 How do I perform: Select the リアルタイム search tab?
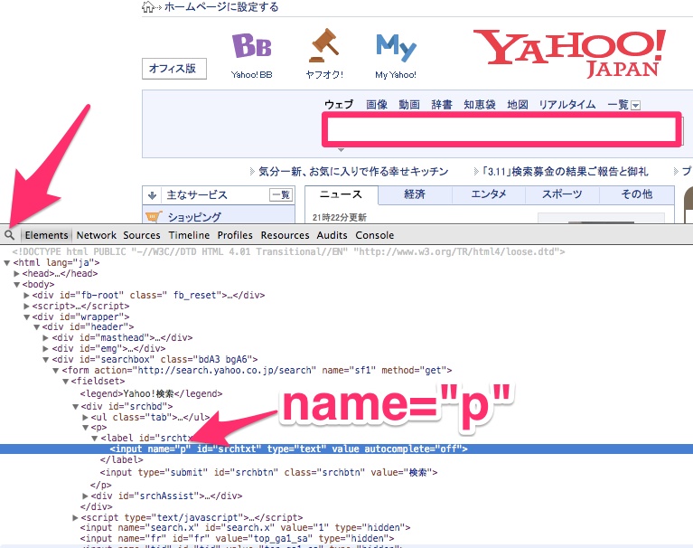567,104
